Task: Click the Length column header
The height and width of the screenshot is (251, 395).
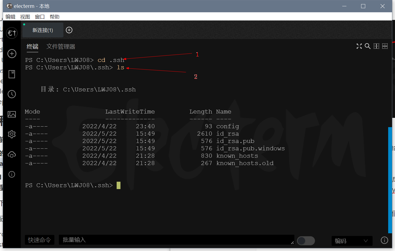Action: (201, 112)
